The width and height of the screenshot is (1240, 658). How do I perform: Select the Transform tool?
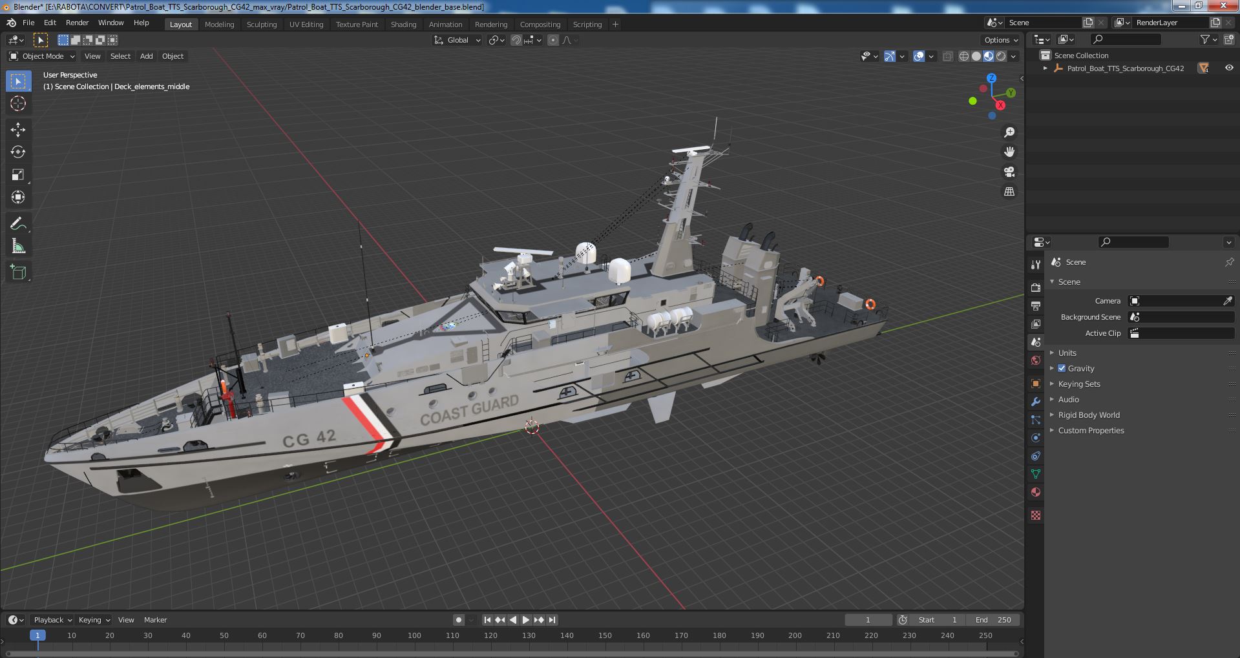pos(18,198)
